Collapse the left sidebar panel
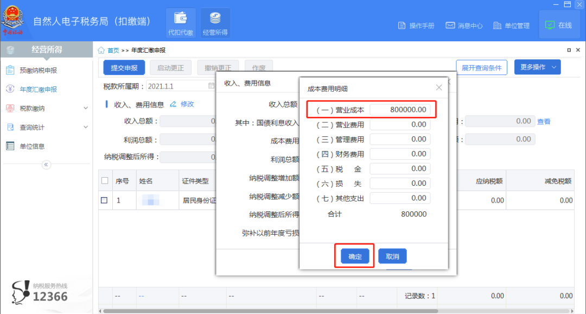 point(46,165)
